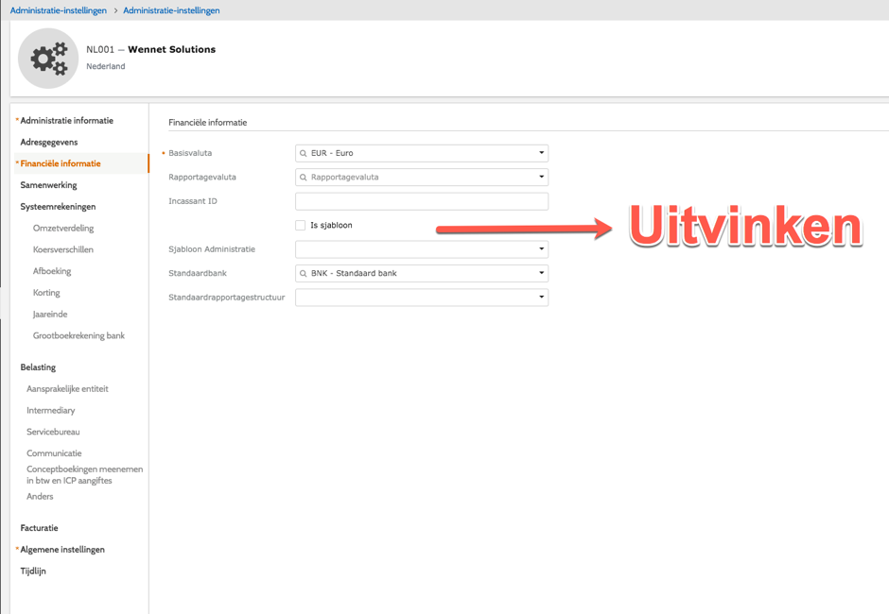The image size is (889, 614).
Task: Expand Standaardrapportagestructuur dropdown
Action: 542,297
